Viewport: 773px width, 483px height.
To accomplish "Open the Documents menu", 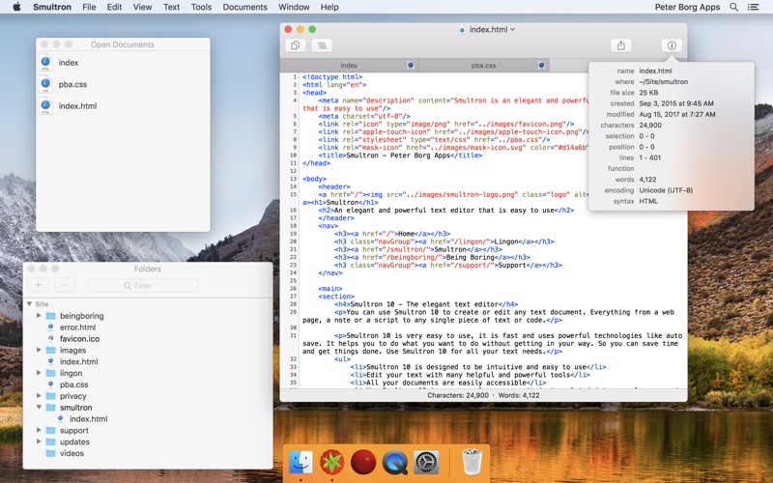I will (244, 7).
